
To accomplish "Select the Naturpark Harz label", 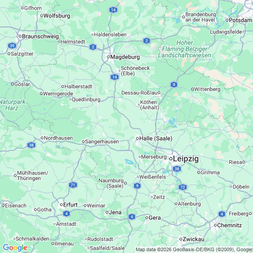I will click(13, 105).
